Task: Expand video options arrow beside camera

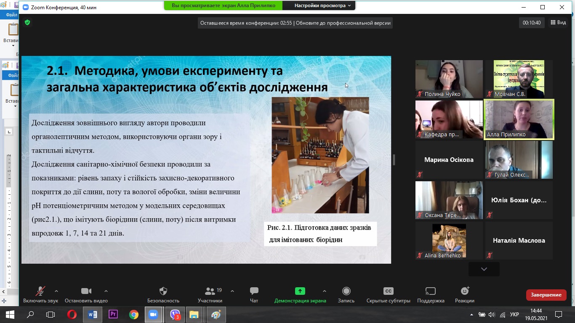Action: coord(106,291)
